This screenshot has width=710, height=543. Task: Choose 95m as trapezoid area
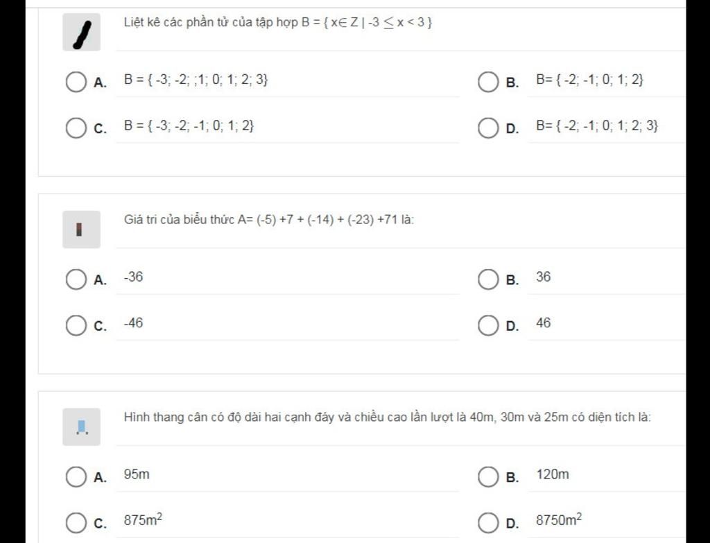click(76, 477)
